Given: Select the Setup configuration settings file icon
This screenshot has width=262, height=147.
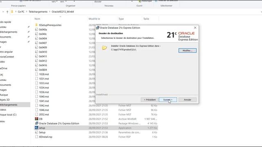Looking at the screenshot, I should [x=36, y=132].
